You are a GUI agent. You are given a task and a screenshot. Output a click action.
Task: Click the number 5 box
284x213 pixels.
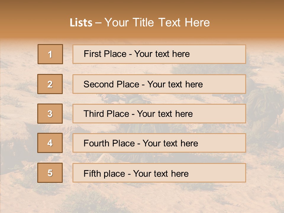pyautogui.click(x=50, y=173)
